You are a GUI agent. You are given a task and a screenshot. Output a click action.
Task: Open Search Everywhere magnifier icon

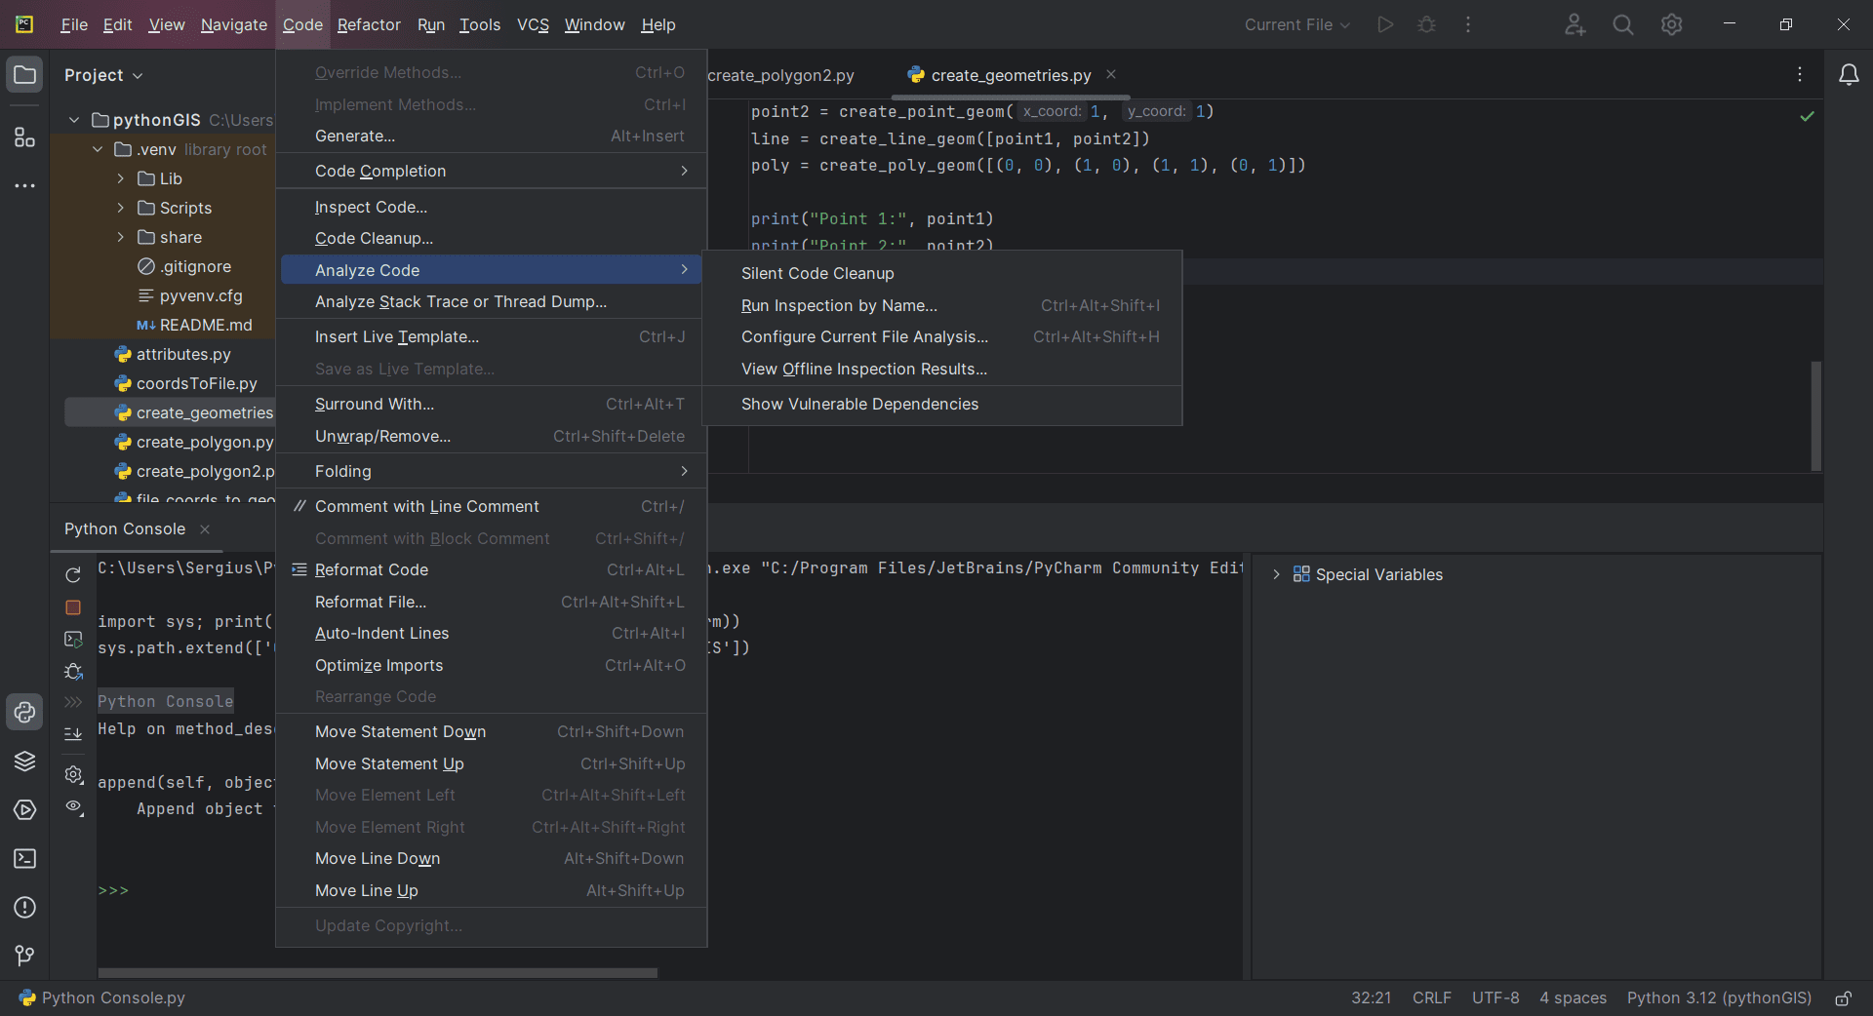pos(1622,25)
